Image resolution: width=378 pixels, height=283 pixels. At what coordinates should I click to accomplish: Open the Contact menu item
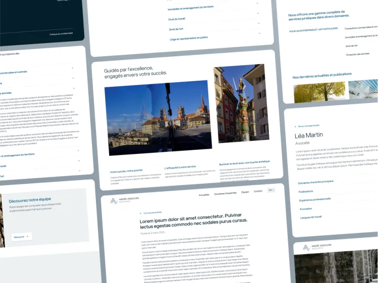[x=258, y=191]
